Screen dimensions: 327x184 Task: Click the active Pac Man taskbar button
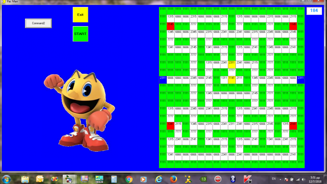(69, 179)
